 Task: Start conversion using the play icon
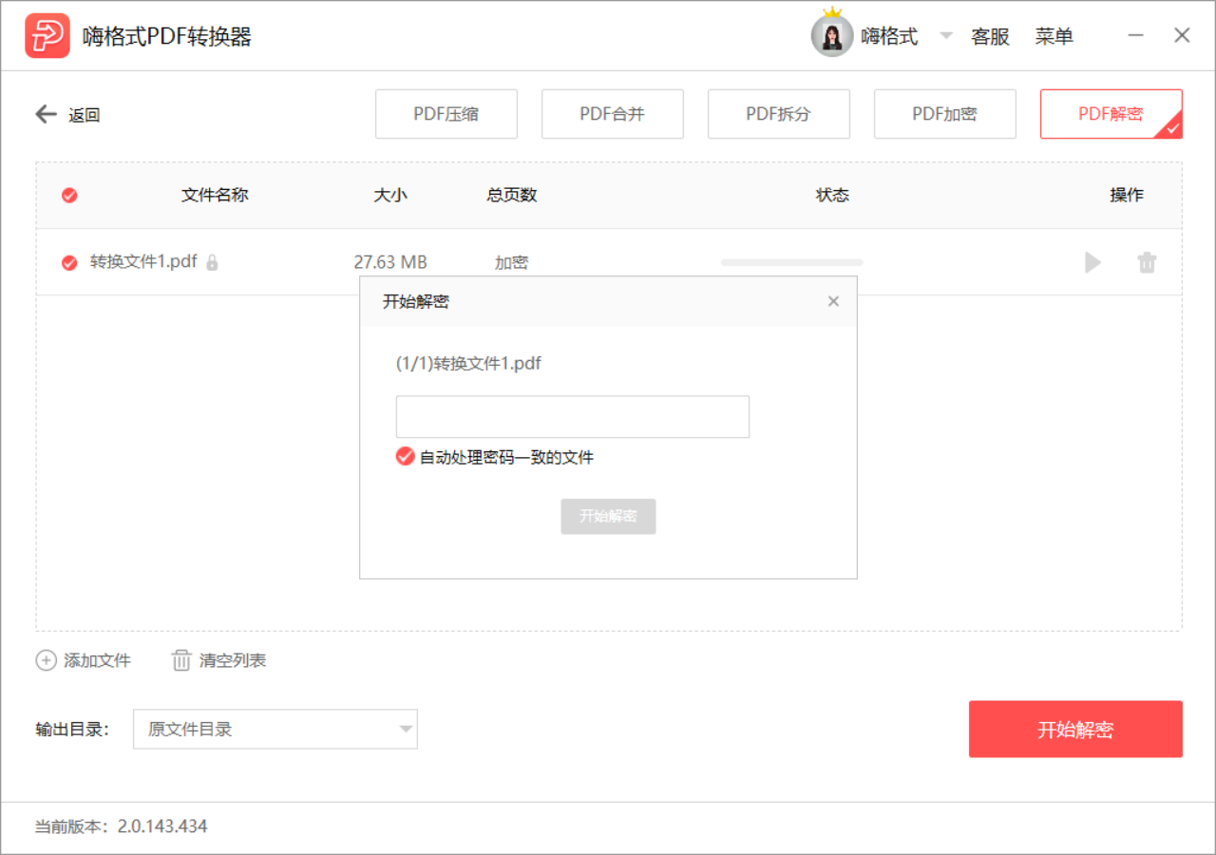pyautogui.click(x=1092, y=262)
